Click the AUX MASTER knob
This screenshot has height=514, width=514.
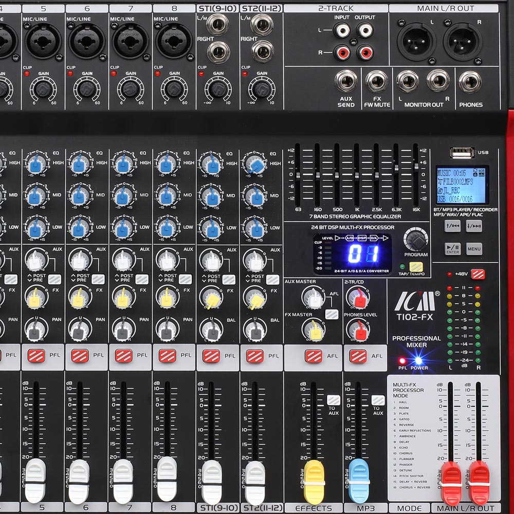point(314,298)
